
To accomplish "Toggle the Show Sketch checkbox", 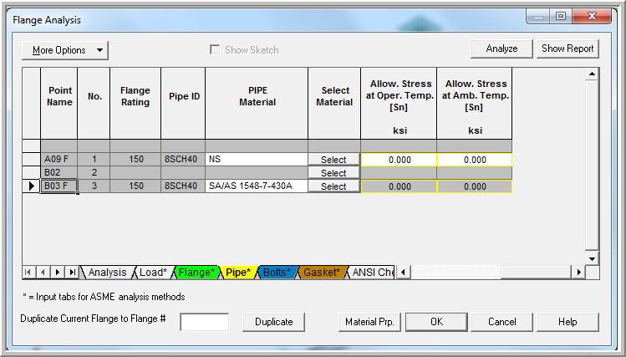I will 215,50.
